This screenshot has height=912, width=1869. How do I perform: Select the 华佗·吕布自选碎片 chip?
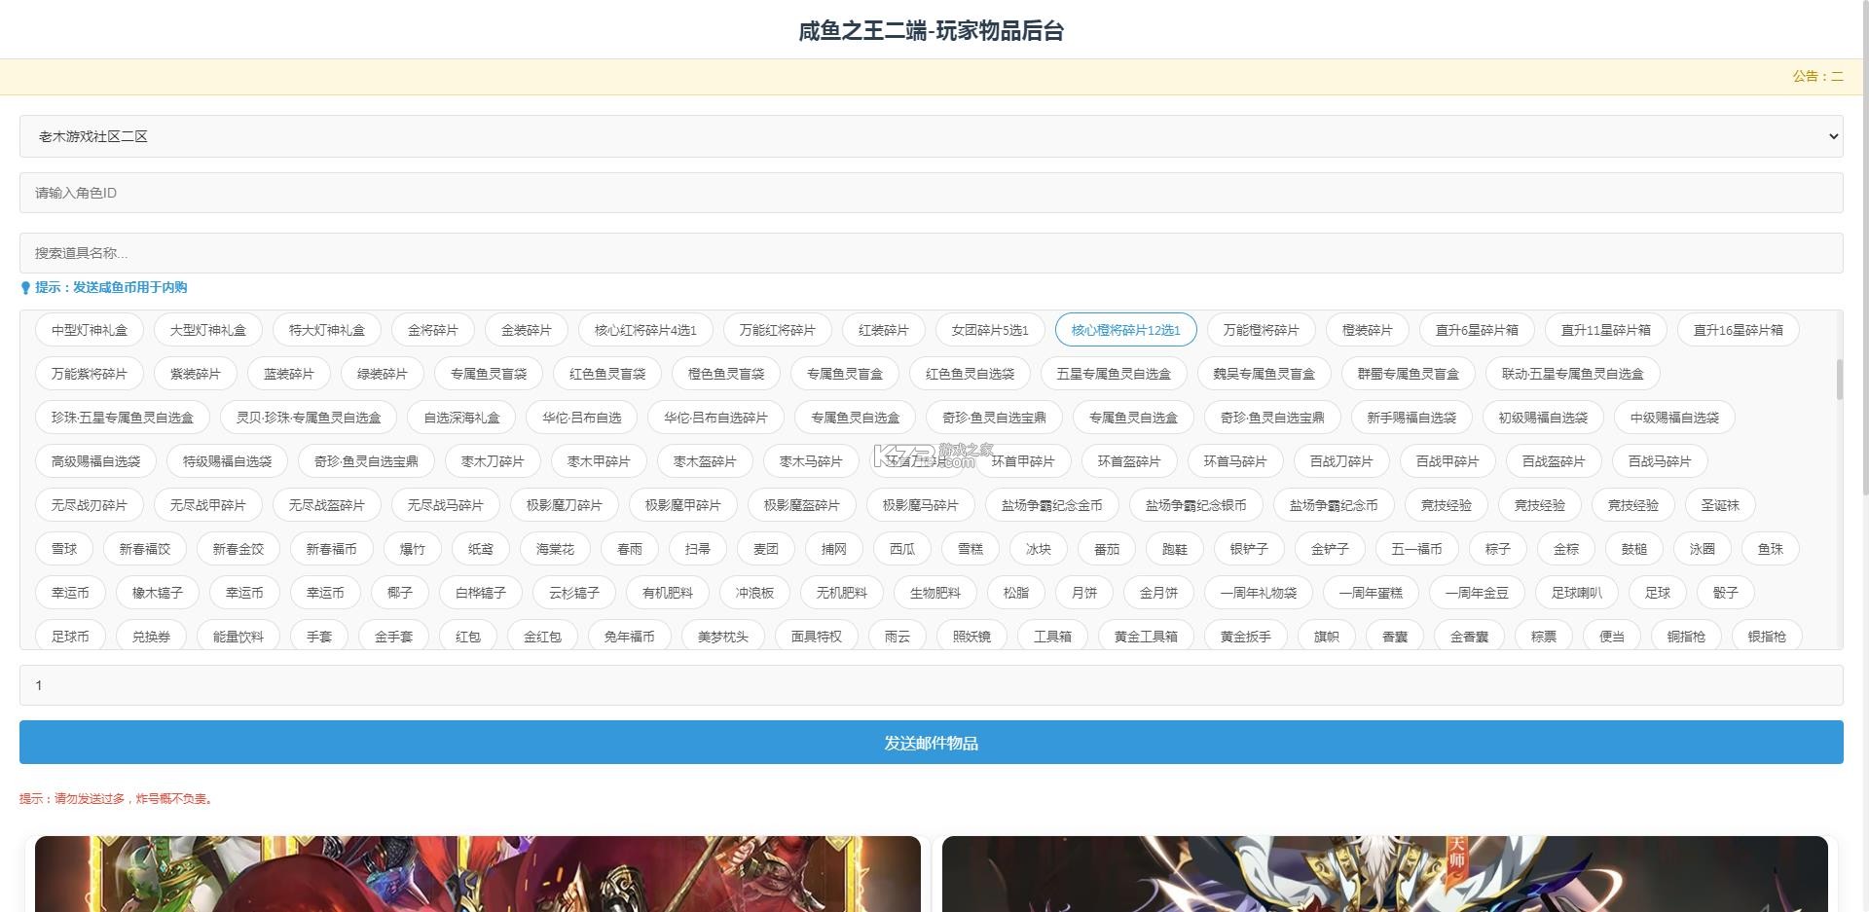click(715, 418)
